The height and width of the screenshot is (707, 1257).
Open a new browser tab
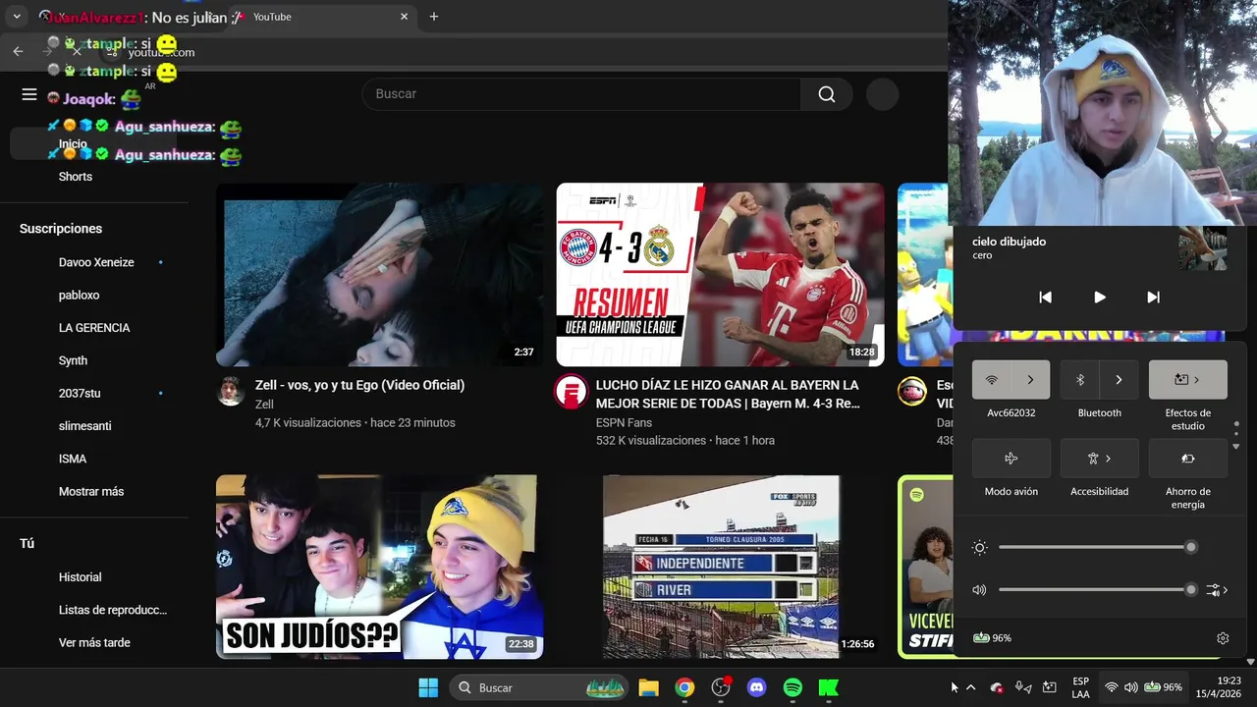pyautogui.click(x=434, y=17)
